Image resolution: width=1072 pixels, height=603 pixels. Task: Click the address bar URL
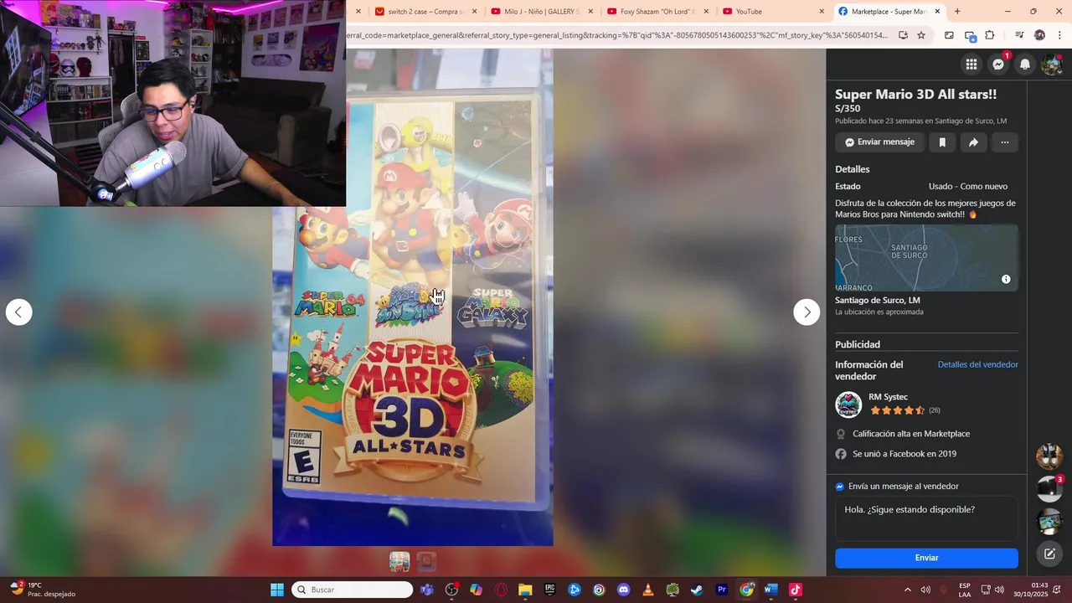(618, 35)
